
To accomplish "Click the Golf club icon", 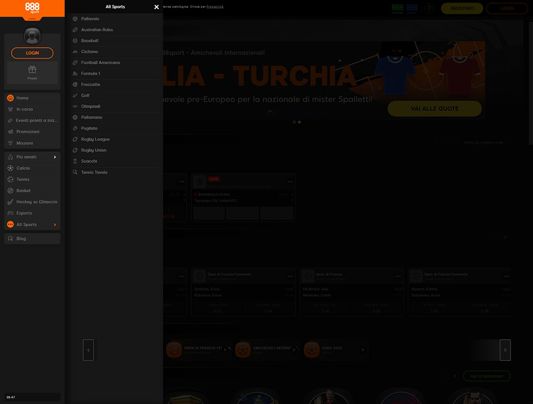I will [x=75, y=95].
